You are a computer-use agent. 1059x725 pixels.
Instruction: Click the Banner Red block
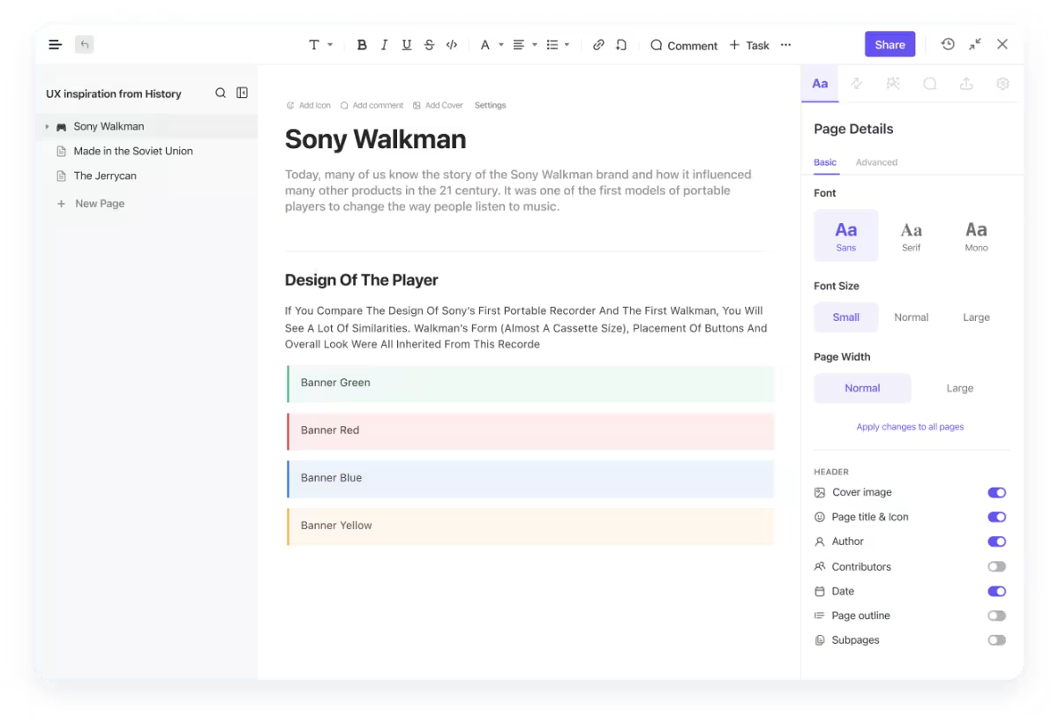pos(530,430)
